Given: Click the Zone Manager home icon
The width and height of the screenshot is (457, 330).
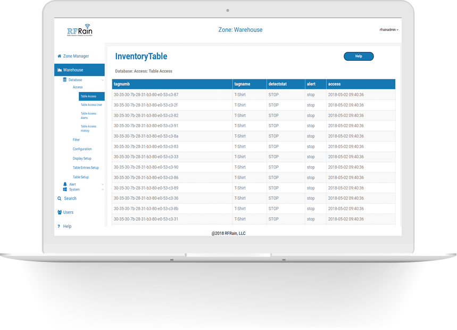Looking at the screenshot, I should pyautogui.click(x=60, y=56).
